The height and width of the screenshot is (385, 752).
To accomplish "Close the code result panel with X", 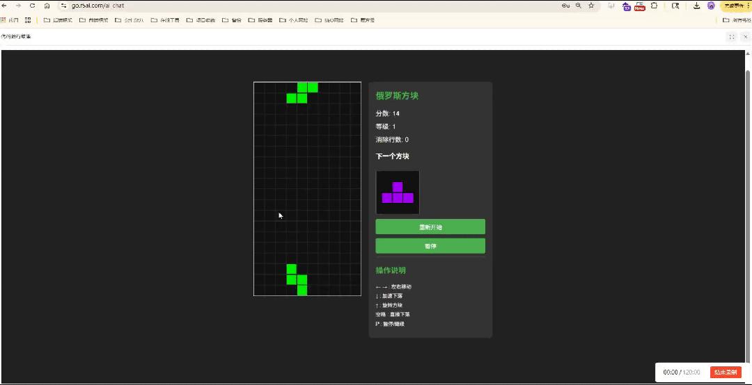I will click(x=745, y=37).
